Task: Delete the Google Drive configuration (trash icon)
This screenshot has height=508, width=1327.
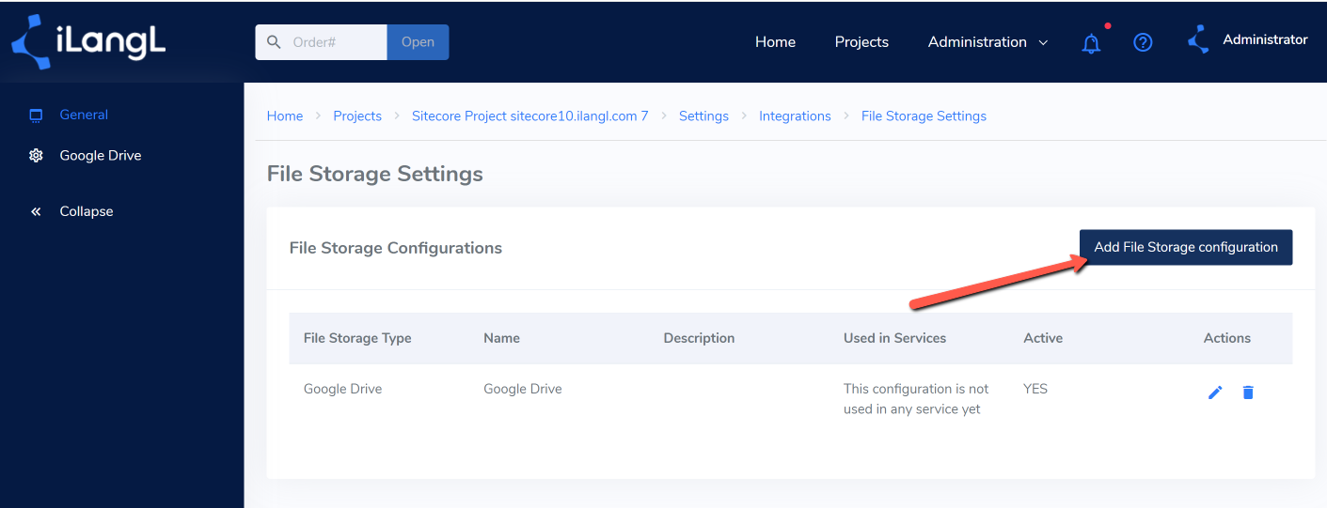Action: click(x=1248, y=393)
